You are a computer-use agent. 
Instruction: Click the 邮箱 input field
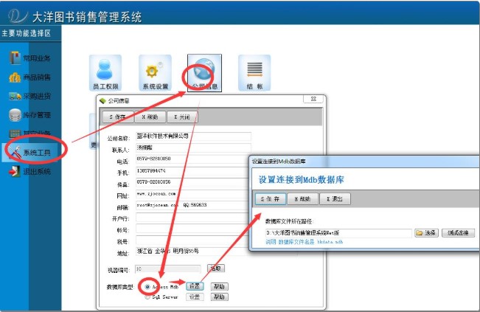(x=193, y=205)
